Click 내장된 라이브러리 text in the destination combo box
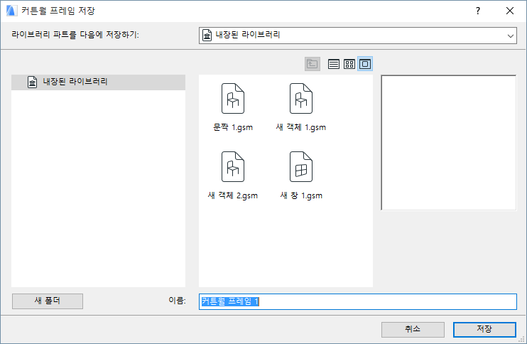The image size is (527, 344). pos(248,35)
